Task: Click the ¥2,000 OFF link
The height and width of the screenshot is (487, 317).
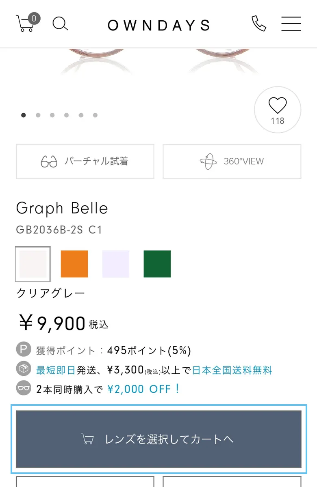Action: [143, 389]
